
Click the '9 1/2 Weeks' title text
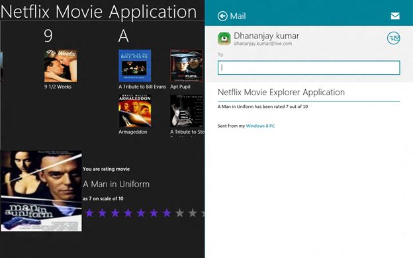click(58, 87)
